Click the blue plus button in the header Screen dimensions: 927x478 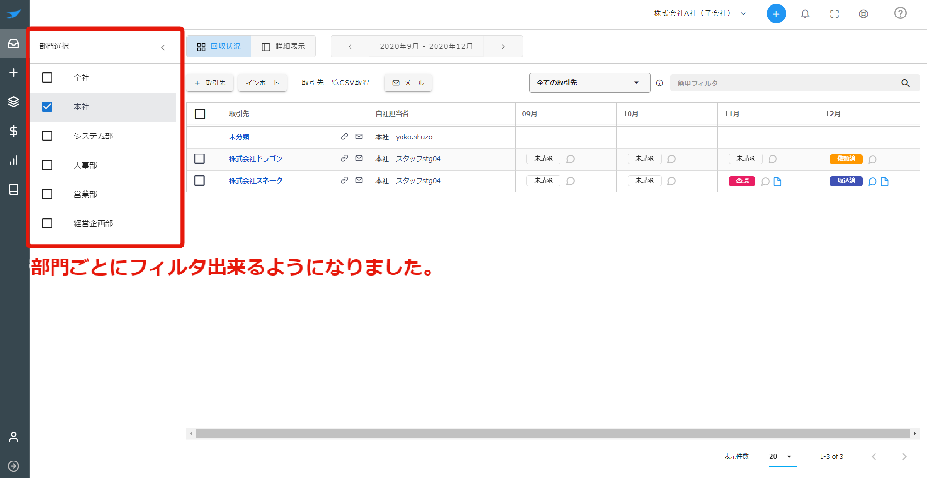click(x=776, y=14)
